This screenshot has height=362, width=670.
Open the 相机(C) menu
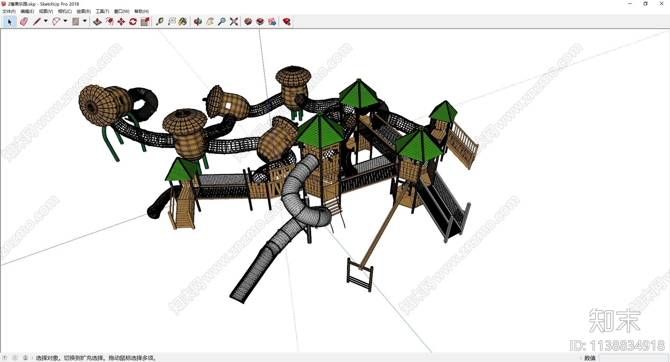pyautogui.click(x=65, y=11)
